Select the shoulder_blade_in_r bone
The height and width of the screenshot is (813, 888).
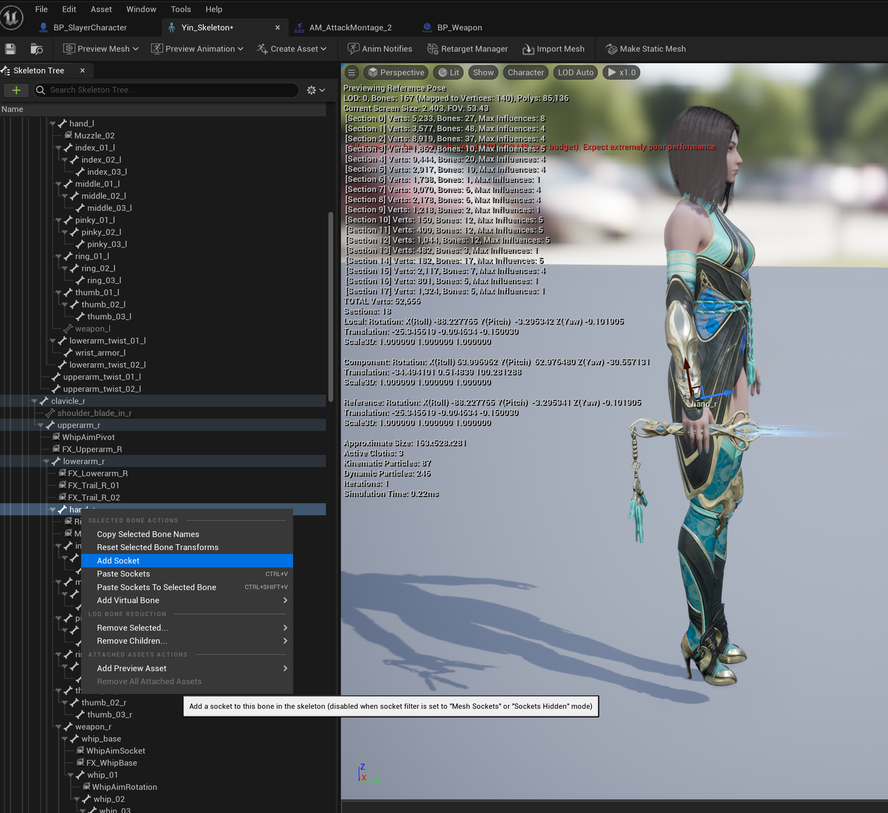coord(94,413)
